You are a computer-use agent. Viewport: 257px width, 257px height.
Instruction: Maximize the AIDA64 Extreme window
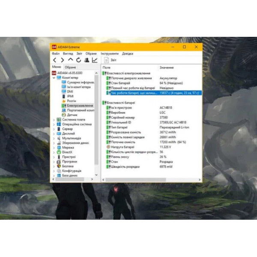(x=184, y=47)
